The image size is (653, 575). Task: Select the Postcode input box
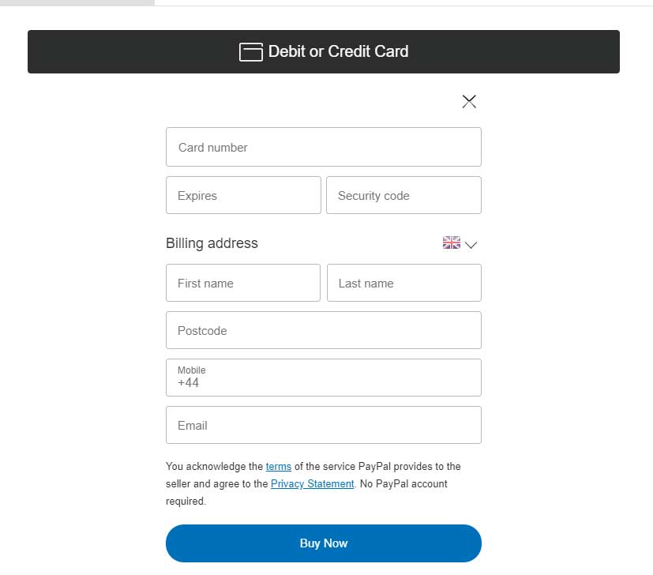tap(324, 330)
